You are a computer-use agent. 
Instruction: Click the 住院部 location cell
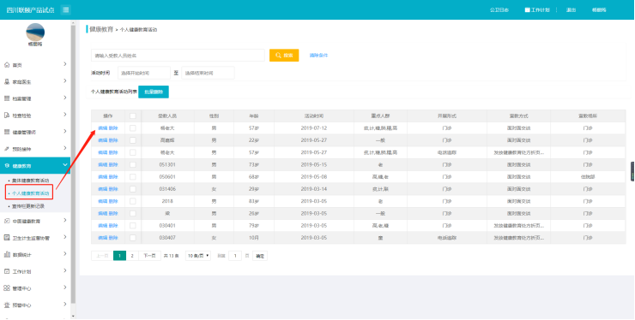tap(588, 177)
